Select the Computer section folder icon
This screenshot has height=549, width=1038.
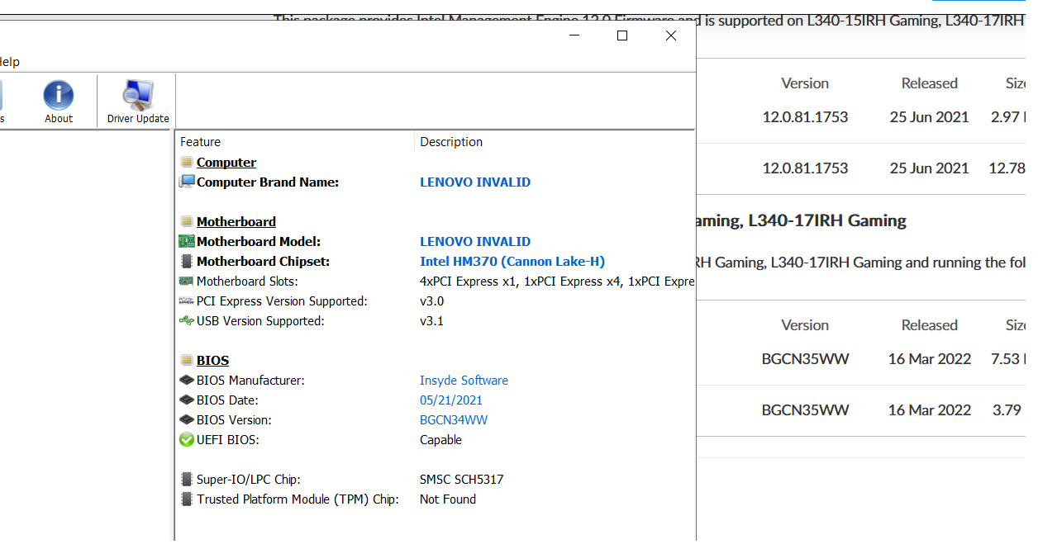pos(187,163)
